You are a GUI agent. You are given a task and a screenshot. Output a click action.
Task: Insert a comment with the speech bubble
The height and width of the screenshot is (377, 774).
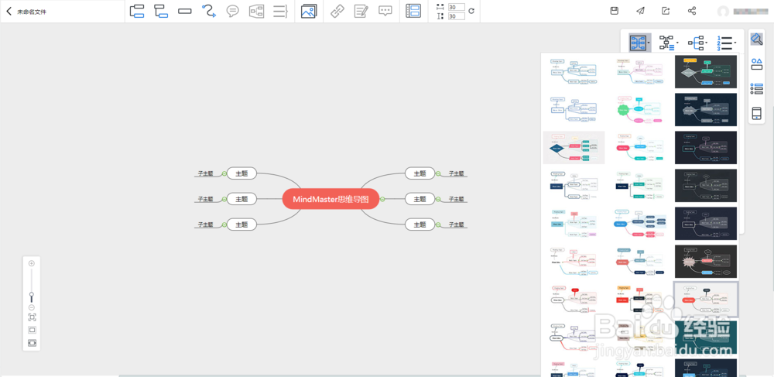click(385, 11)
